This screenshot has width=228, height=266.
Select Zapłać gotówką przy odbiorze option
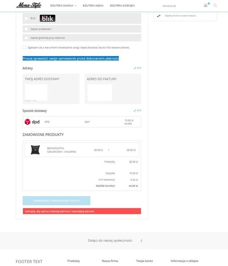(26, 38)
